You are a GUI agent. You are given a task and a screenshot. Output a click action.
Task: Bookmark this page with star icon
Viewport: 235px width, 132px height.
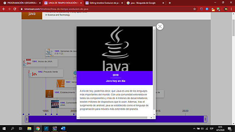195,9
